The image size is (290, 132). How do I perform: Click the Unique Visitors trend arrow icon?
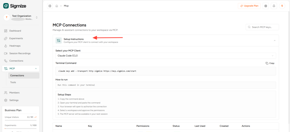(x=35, y=117)
